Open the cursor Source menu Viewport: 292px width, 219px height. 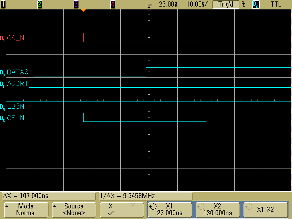74,210
